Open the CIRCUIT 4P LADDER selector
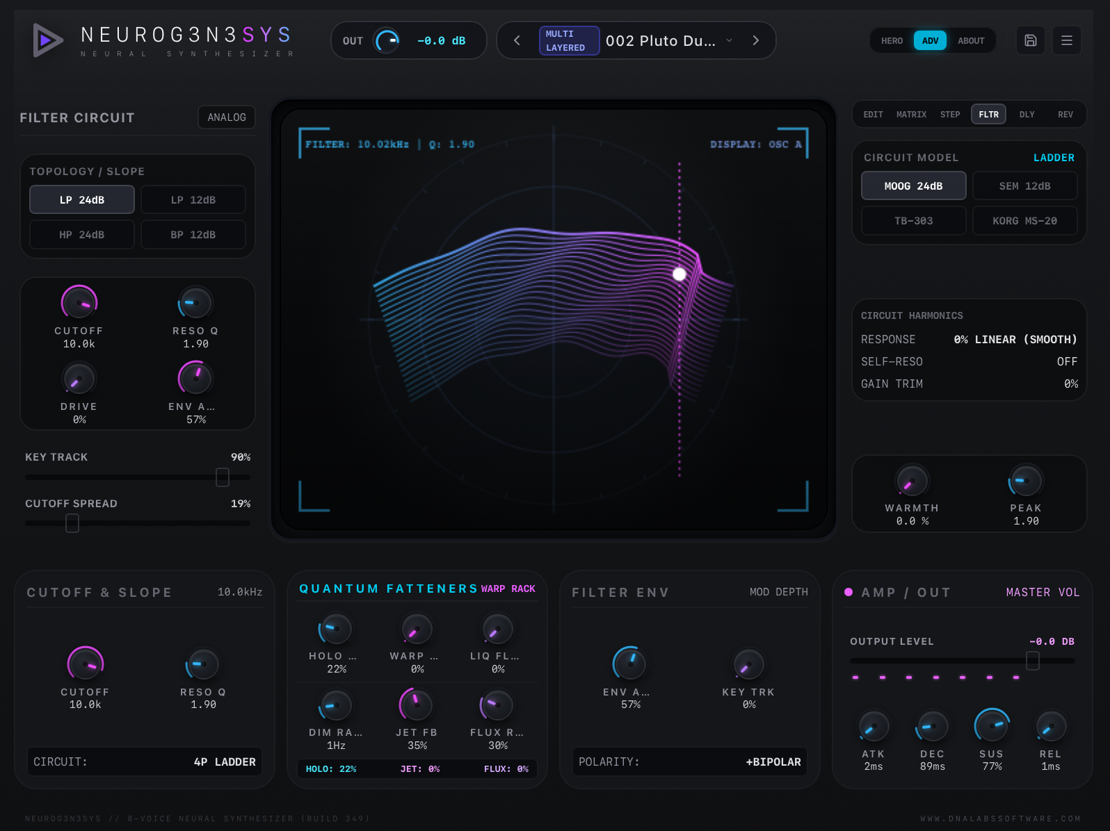1110x831 pixels. point(145,762)
